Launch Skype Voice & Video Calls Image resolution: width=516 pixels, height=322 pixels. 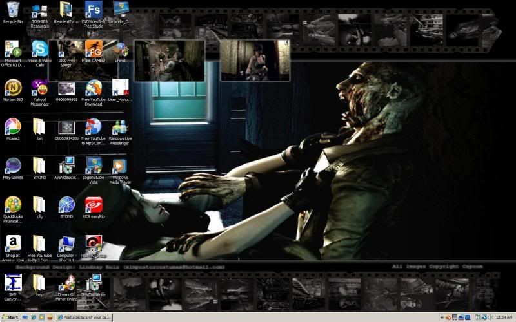tap(39, 53)
